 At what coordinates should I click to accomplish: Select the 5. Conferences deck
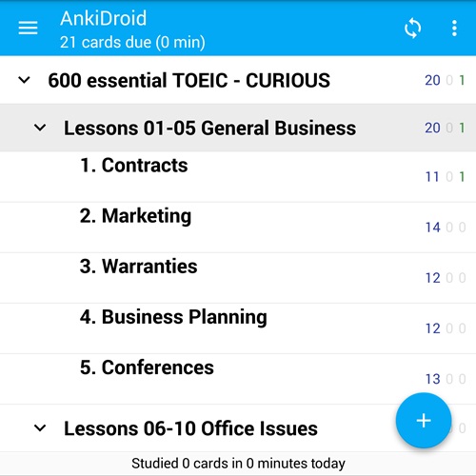(x=238, y=379)
